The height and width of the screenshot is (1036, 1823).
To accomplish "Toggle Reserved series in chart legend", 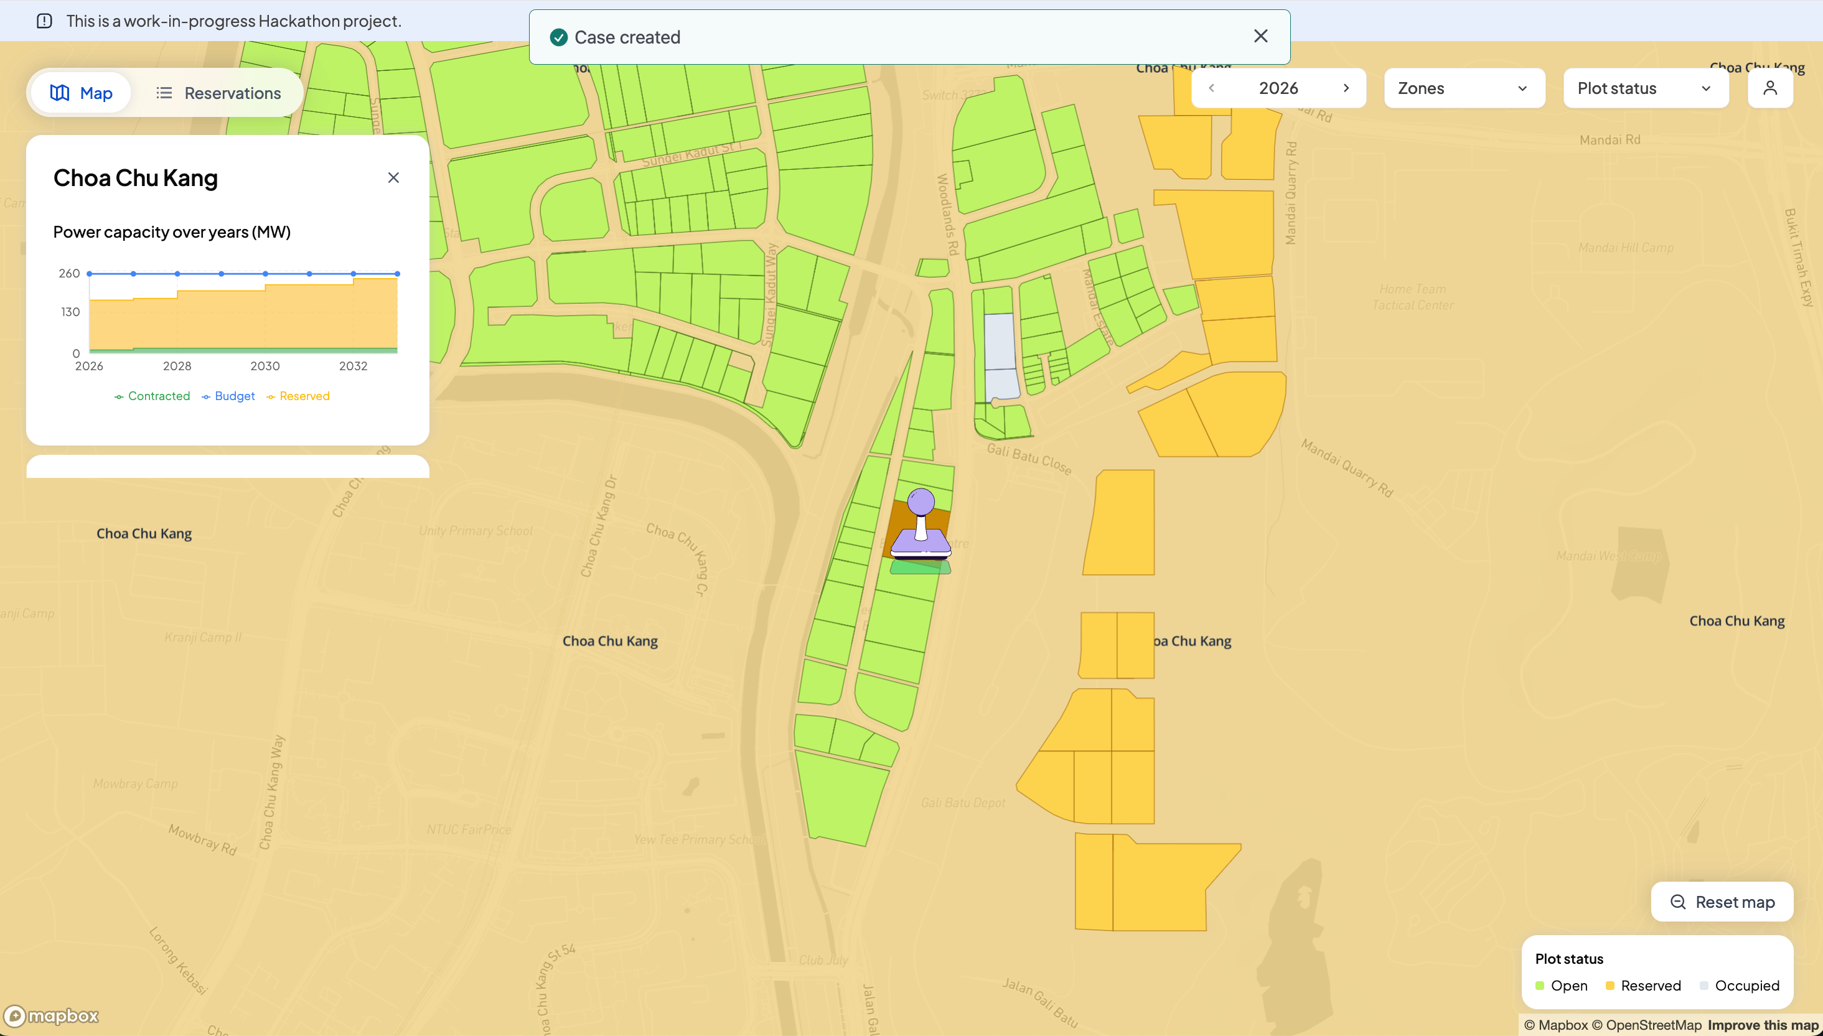I will tap(298, 396).
